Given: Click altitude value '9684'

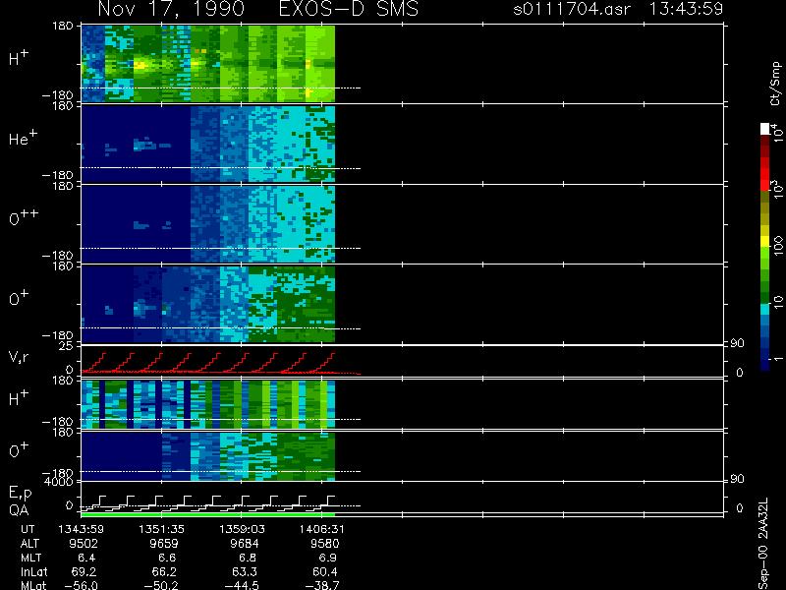Looking at the screenshot, I should tap(244, 544).
